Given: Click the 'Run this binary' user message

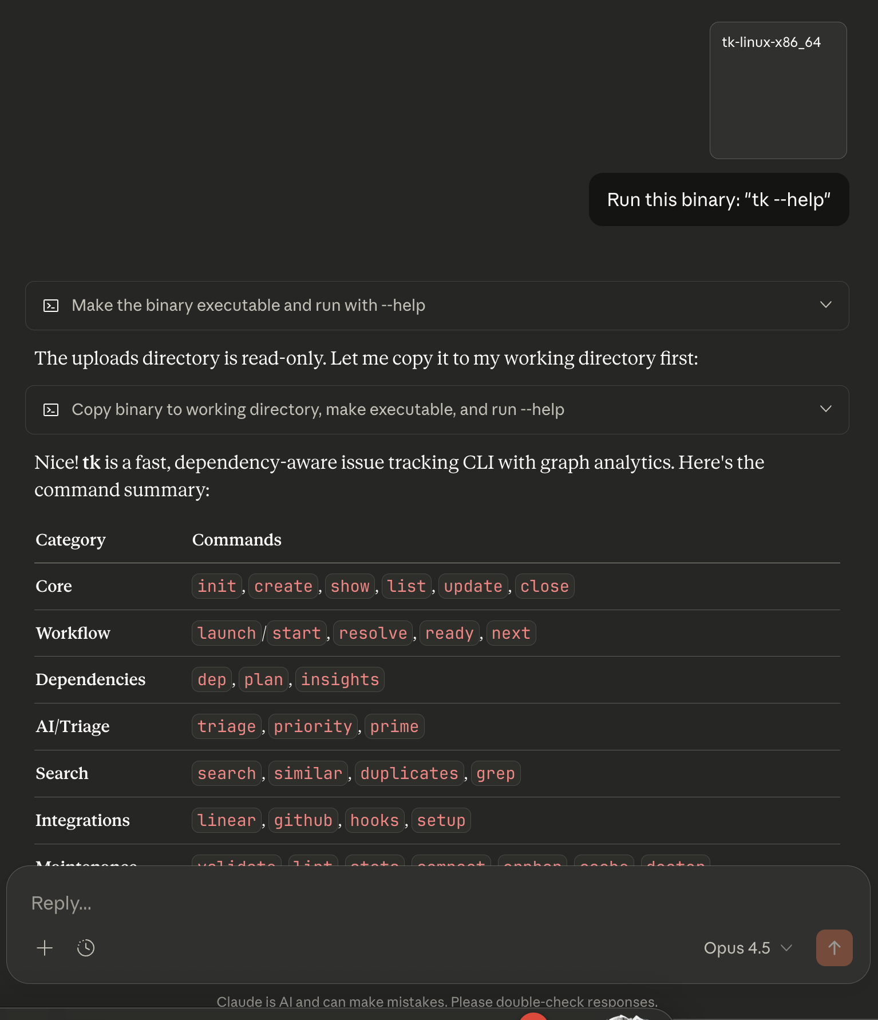Looking at the screenshot, I should click(718, 200).
